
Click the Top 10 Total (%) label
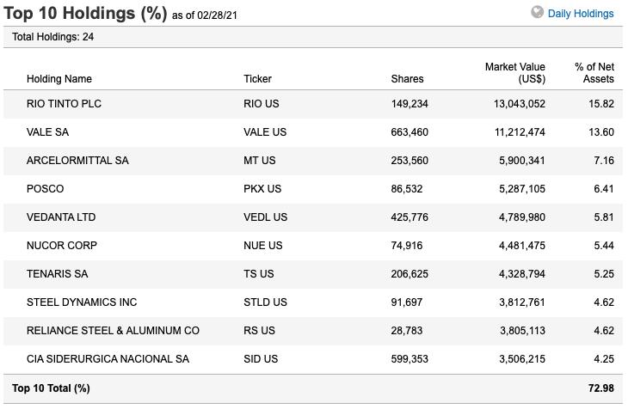[x=51, y=388]
